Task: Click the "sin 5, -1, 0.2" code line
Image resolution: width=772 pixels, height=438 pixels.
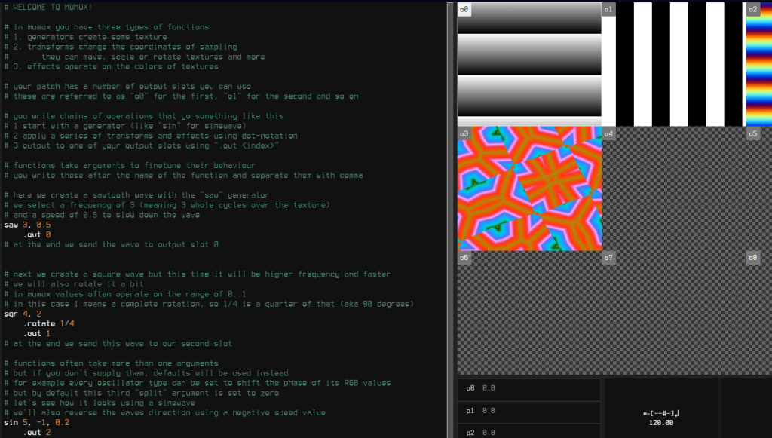Action: (x=36, y=423)
